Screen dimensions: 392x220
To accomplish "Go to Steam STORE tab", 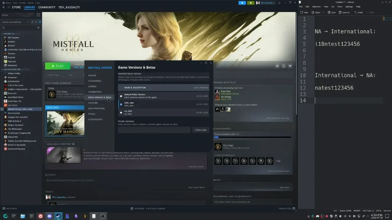I will [x=16, y=7].
